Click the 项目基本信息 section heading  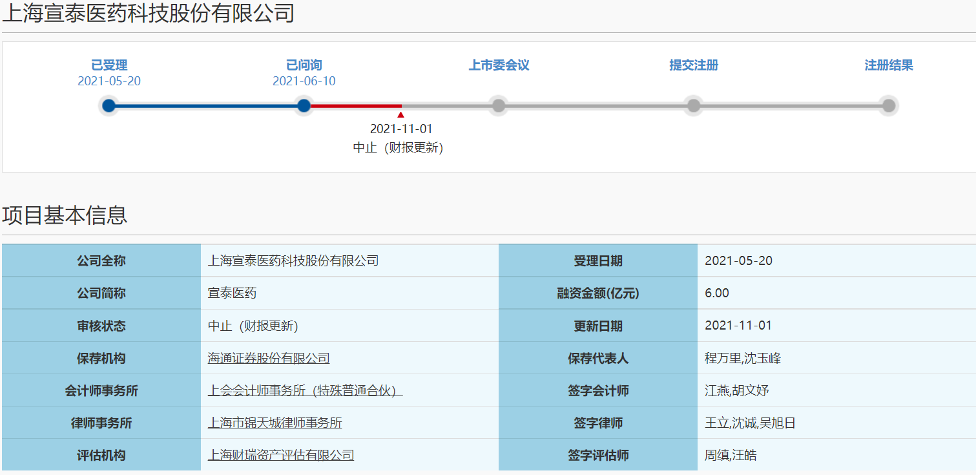pyautogui.click(x=65, y=215)
